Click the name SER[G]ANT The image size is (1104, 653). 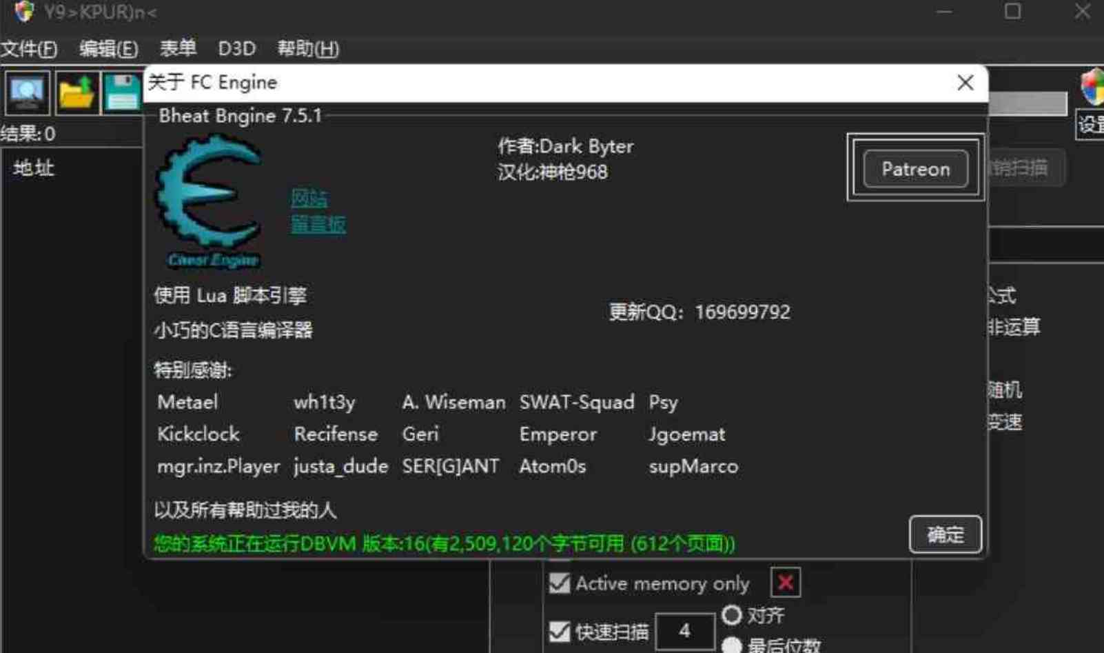point(450,466)
